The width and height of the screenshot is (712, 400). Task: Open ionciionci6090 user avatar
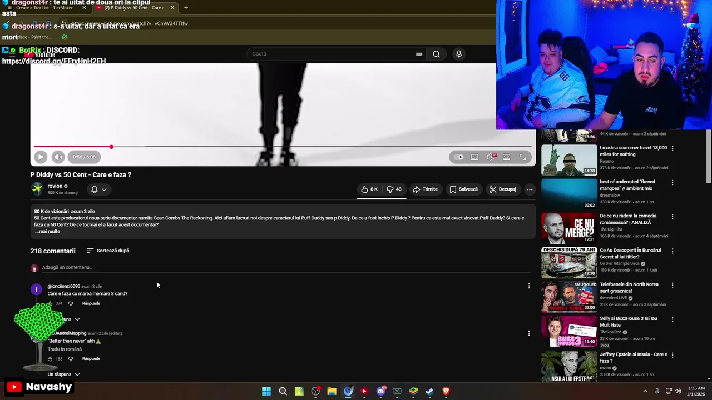pyautogui.click(x=36, y=289)
